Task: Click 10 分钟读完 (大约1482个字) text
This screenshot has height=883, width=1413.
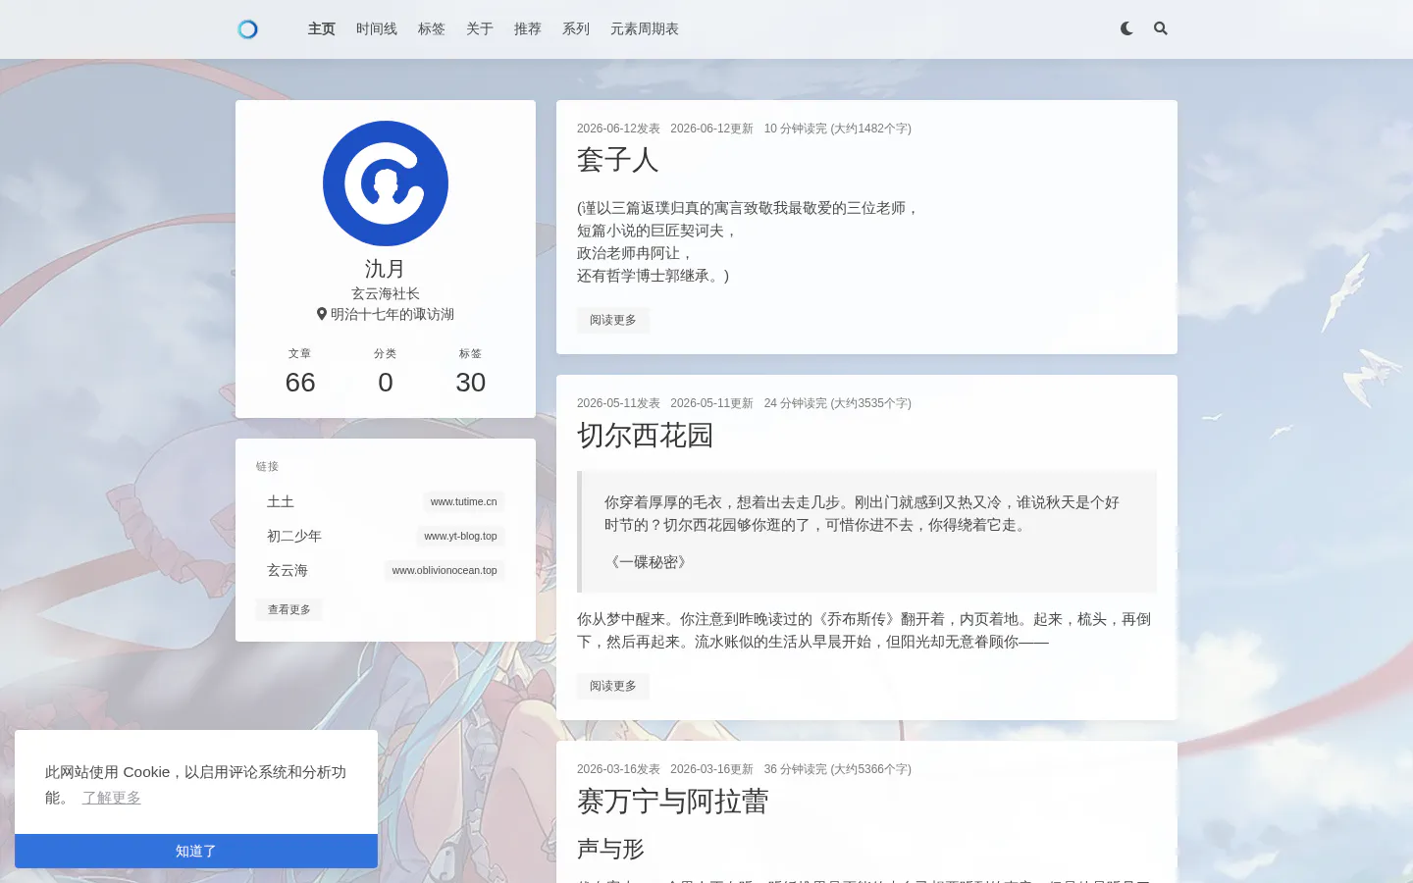Action: [x=838, y=129]
